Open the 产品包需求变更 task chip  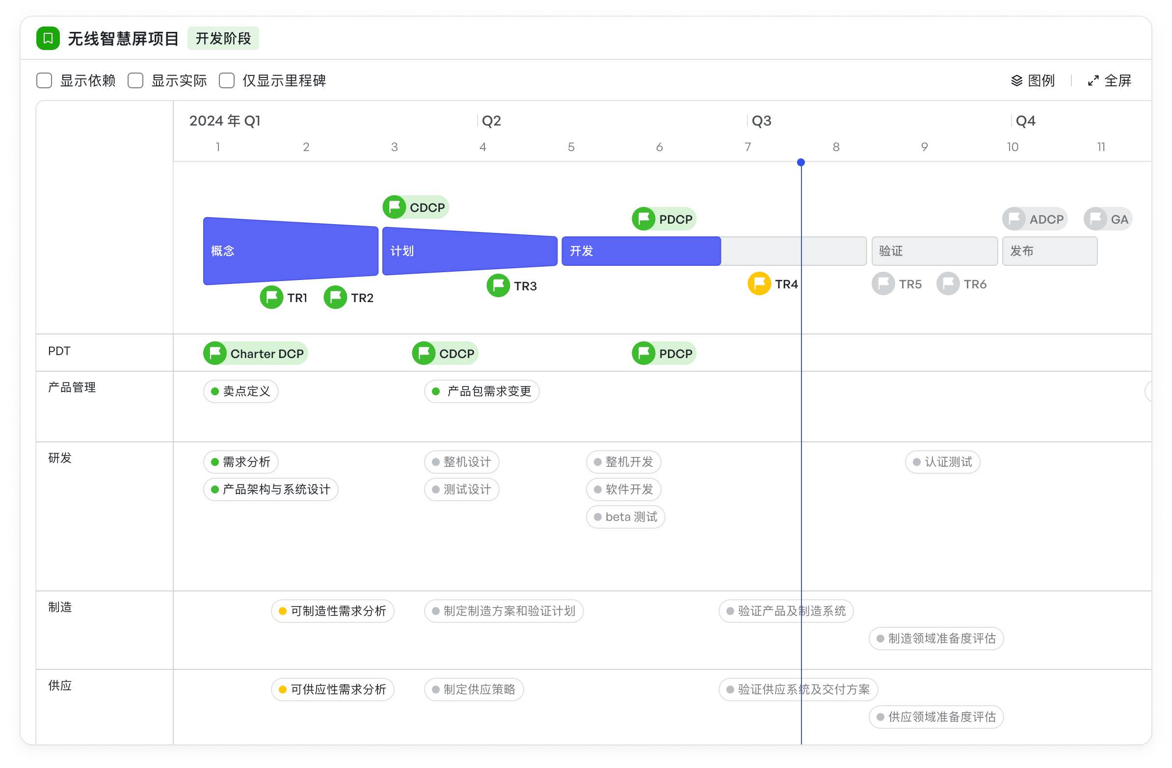[x=481, y=391]
